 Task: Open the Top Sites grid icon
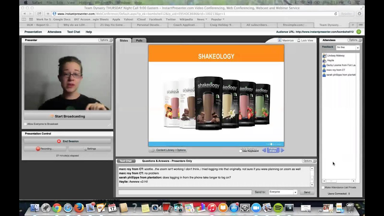pyautogui.click(x=31, y=19)
